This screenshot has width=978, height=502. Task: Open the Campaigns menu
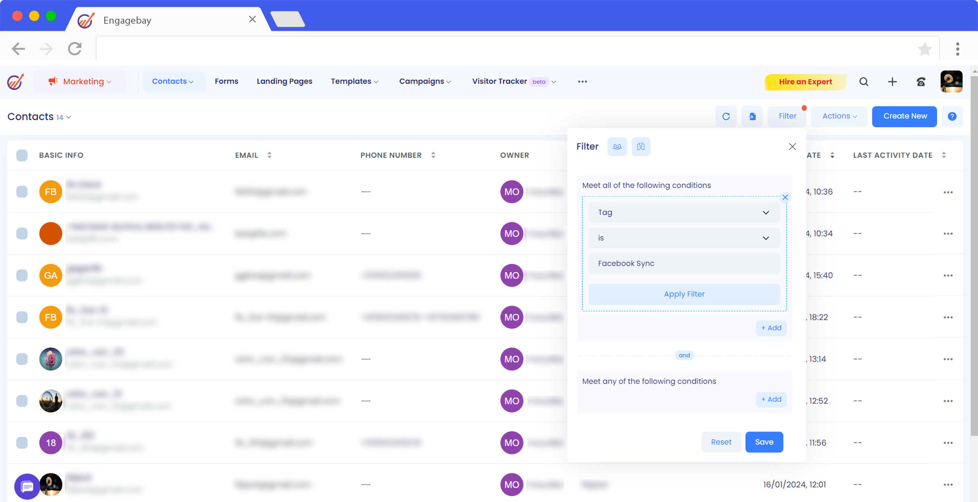(x=425, y=82)
